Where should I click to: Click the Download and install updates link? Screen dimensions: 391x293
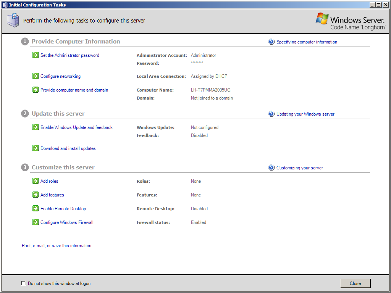pyautogui.click(x=68, y=148)
